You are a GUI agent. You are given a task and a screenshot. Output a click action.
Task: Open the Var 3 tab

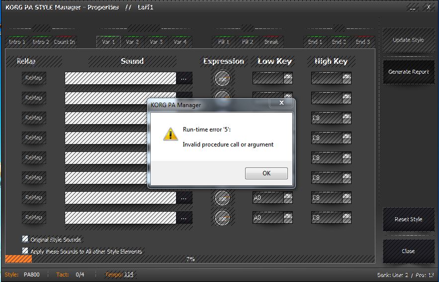pos(156,42)
